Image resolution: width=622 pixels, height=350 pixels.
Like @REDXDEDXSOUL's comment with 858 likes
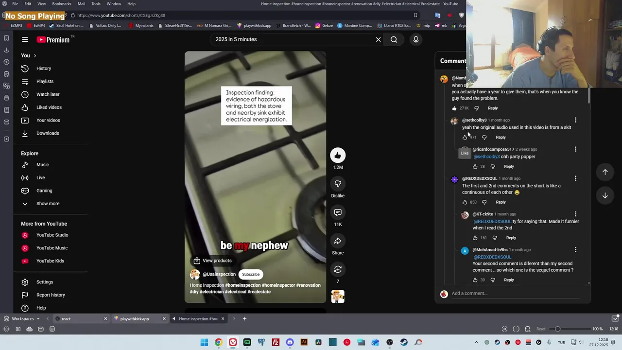pyautogui.click(x=465, y=202)
